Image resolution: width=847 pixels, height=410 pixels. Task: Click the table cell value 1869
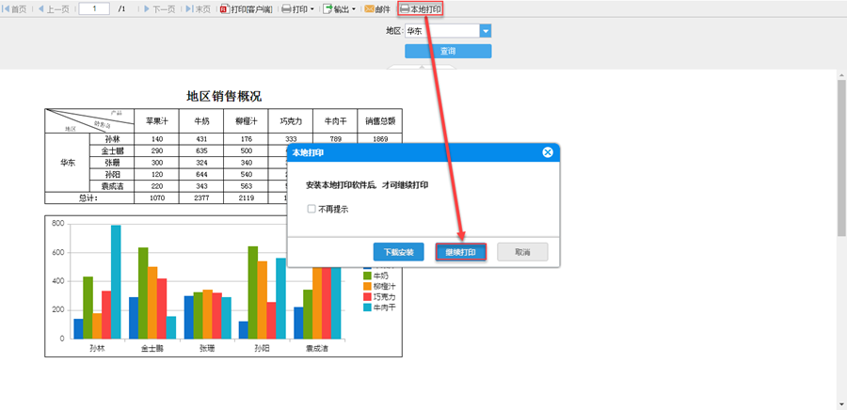tap(380, 139)
